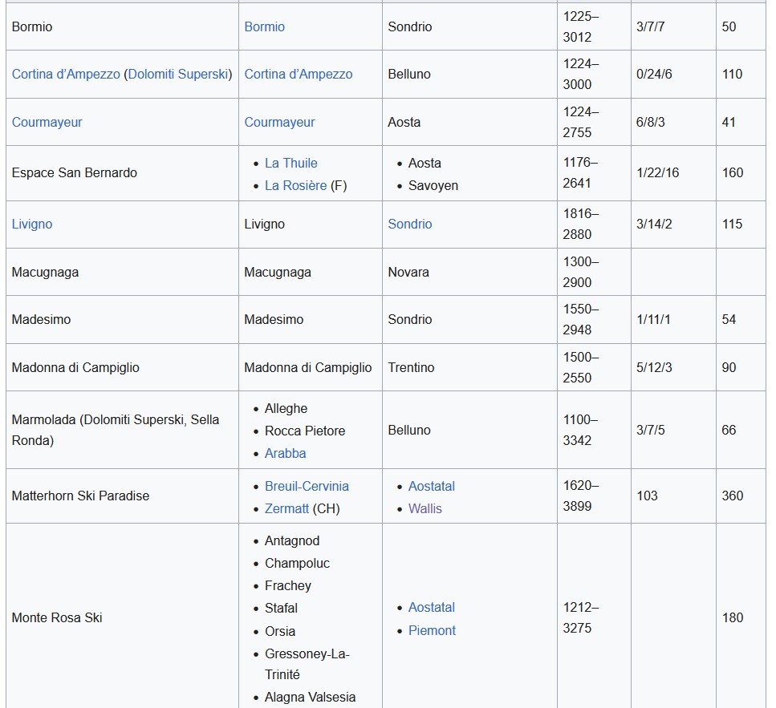776x708 pixels.
Task: Select the Macugnaga ski area name
Action: click(45, 272)
